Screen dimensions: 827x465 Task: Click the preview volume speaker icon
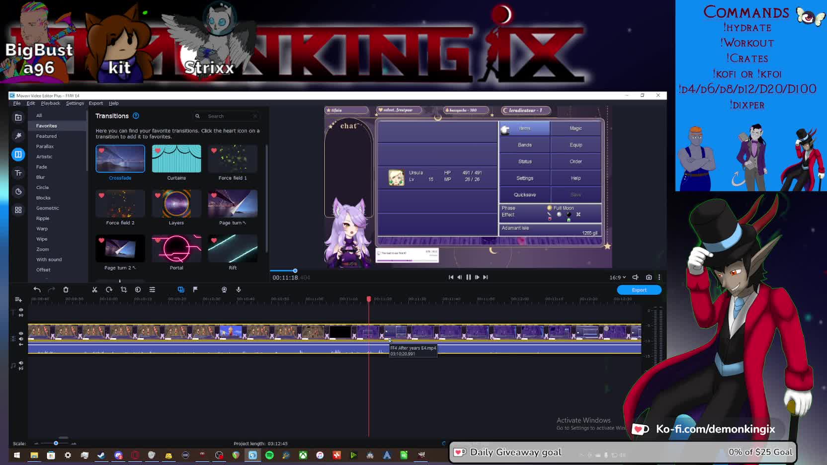pos(635,277)
